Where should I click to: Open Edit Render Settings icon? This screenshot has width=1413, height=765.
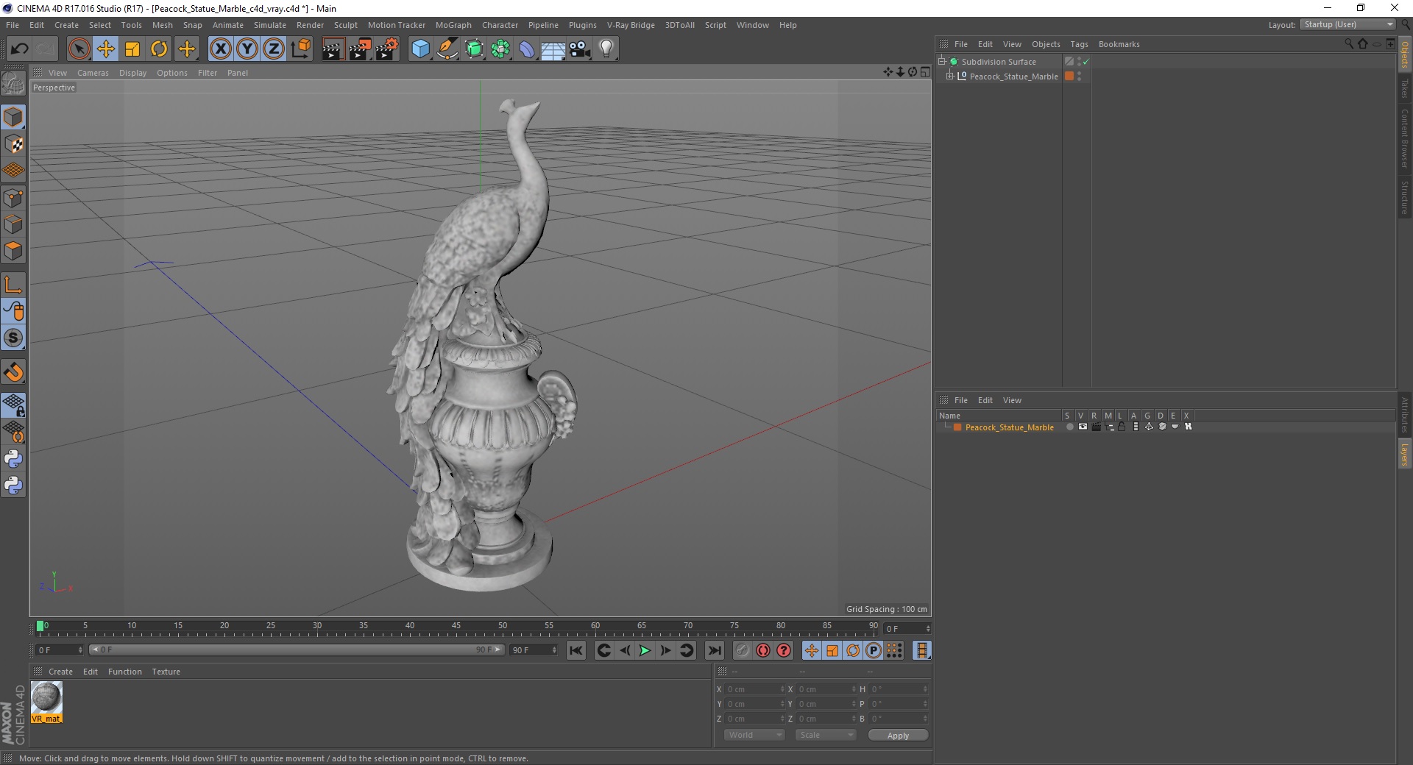tap(387, 49)
